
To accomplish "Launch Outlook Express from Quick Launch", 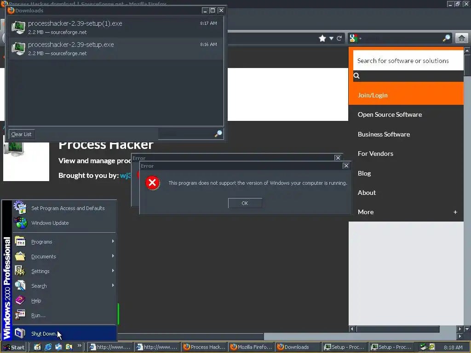I will pos(58,347).
